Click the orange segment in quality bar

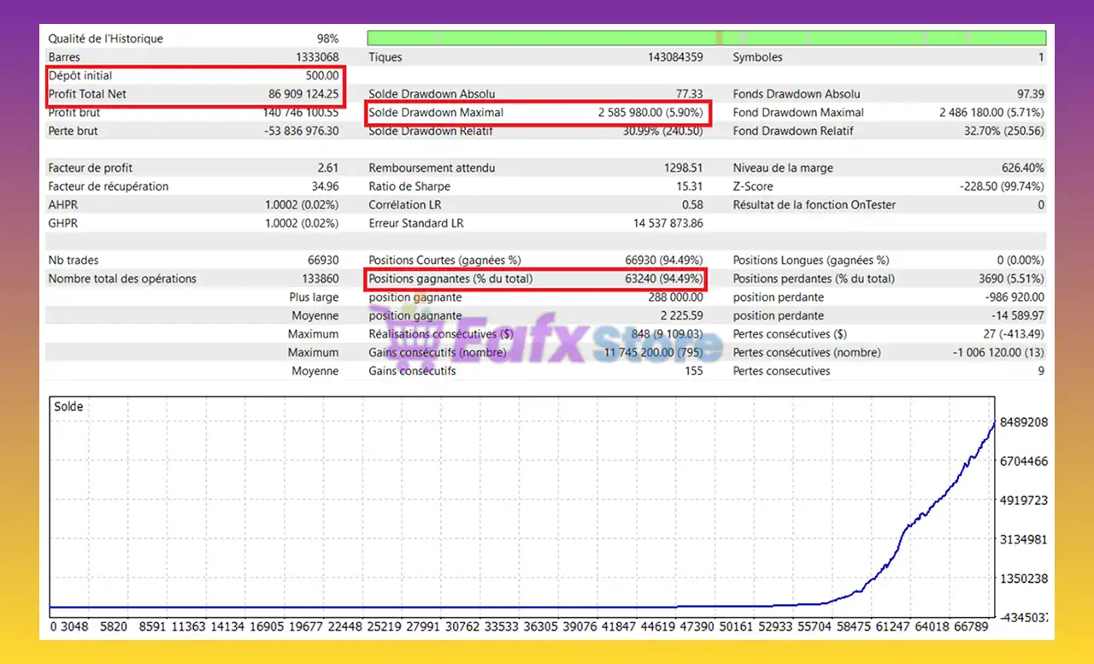coord(720,38)
